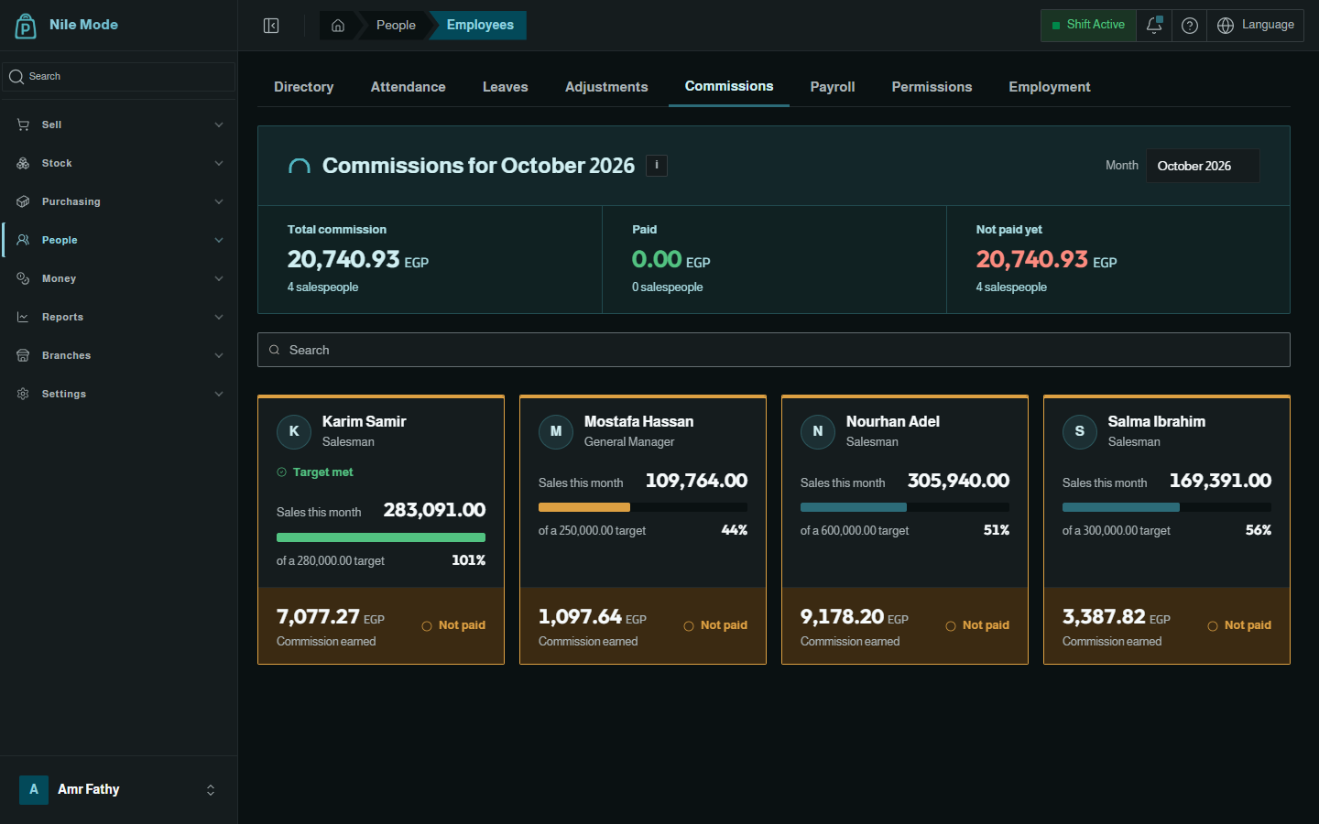Toggle the Shift Active indicator
Image resolution: width=1319 pixels, height=824 pixels.
pos(1088,26)
